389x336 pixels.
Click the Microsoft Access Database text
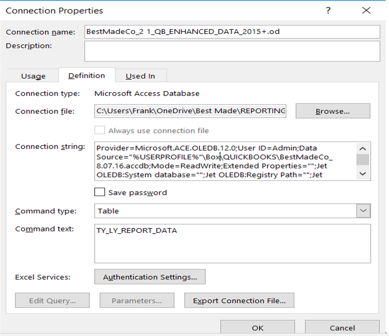[x=147, y=93]
